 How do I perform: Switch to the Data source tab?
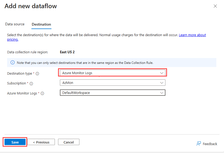(15, 24)
